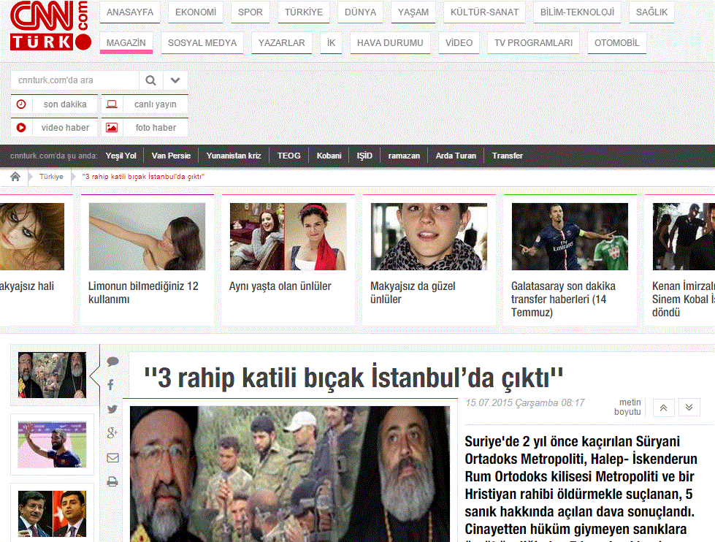Viewport: 715px width, 542px height.
Task: Decrease text size with down chevron
Action: 689,408
